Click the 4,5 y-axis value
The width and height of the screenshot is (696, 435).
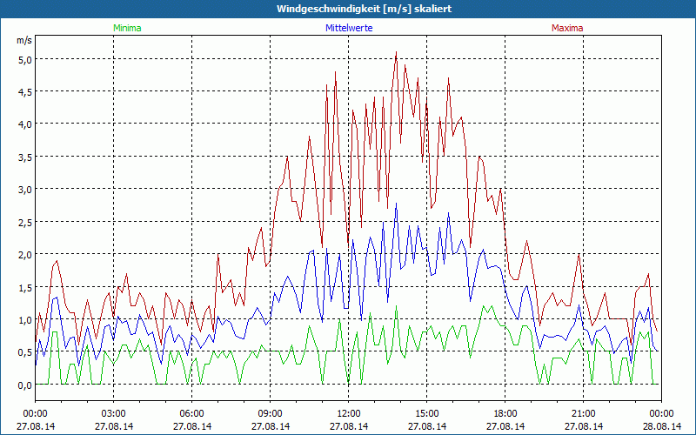[x=25, y=92]
